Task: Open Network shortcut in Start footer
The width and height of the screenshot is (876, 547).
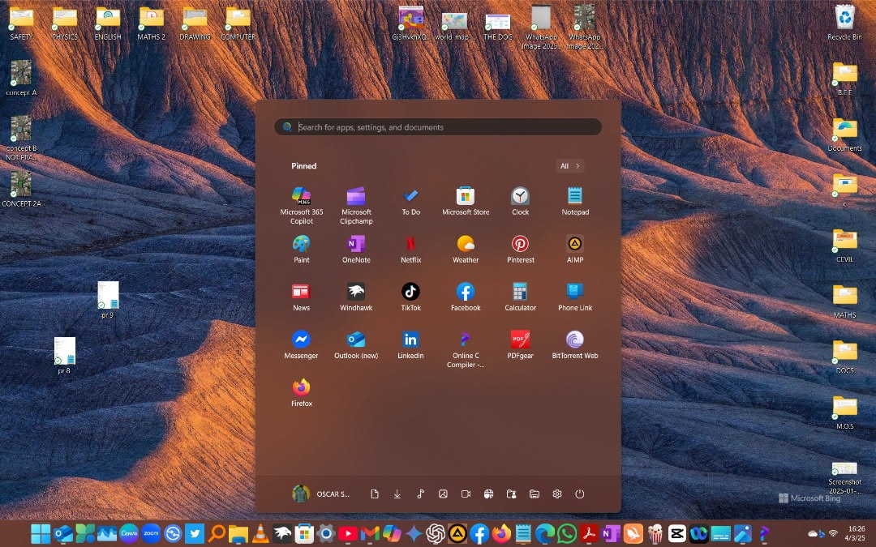Action: tap(489, 494)
